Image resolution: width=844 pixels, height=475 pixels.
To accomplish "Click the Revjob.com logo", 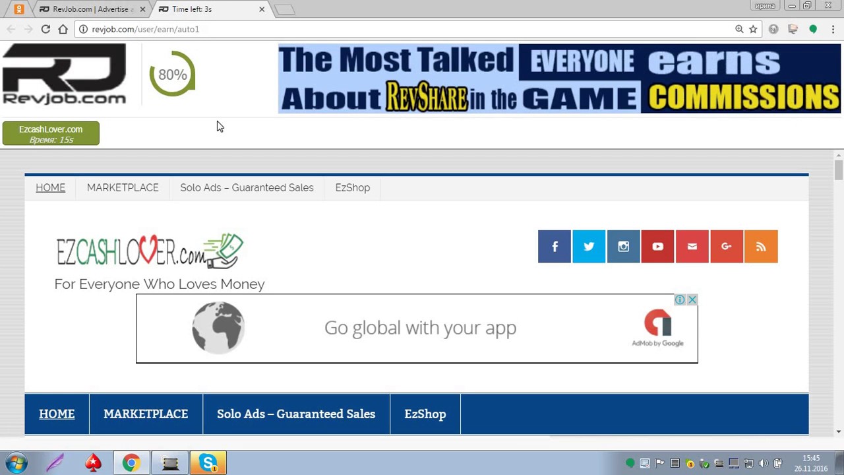I will (64, 75).
